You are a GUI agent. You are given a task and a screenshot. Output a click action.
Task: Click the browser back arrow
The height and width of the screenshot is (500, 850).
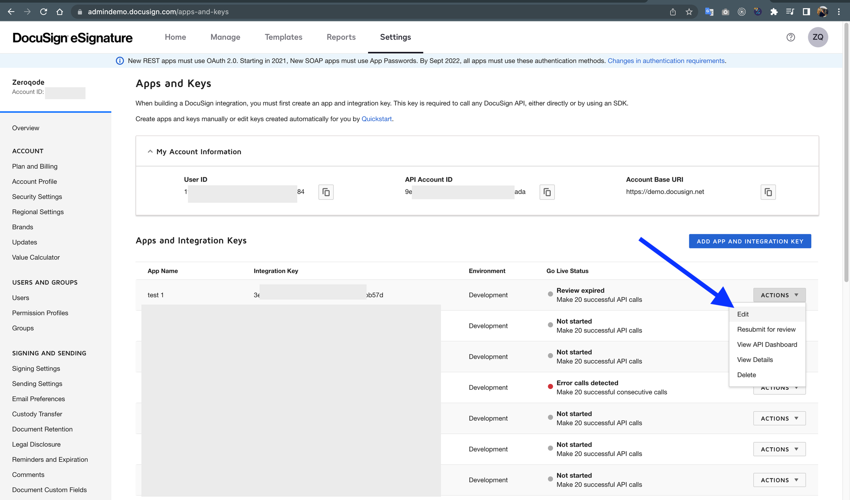click(x=11, y=12)
